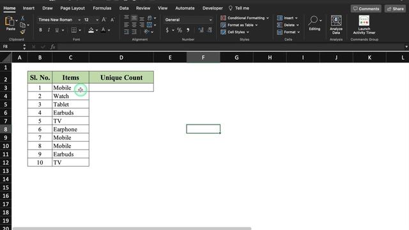The height and width of the screenshot is (230, 409).
Task: Click the Name Box showing F8
Action: click(12, 47)
